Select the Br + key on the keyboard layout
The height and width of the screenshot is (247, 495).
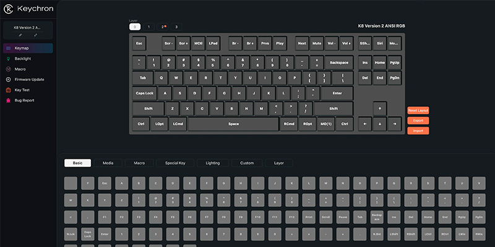250,43
